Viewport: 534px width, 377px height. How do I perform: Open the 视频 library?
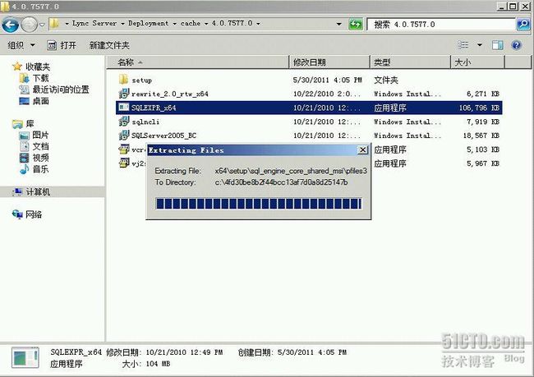tap(40, 158)
